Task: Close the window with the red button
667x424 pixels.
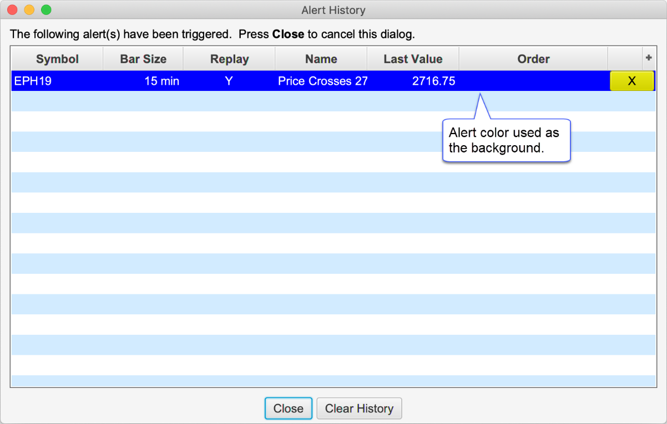Action: [x=12, y=10]
